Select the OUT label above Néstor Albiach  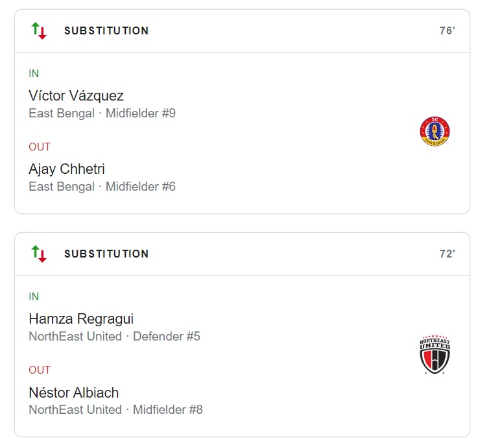(x=40, y=370)
